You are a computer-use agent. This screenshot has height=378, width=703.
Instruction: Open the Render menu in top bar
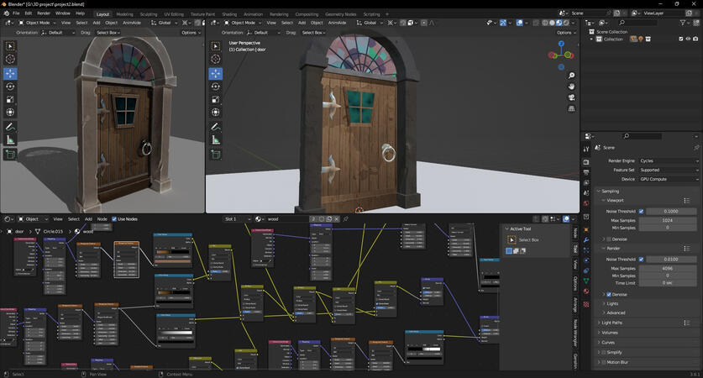pyautogui.click(x=43, y=13)
